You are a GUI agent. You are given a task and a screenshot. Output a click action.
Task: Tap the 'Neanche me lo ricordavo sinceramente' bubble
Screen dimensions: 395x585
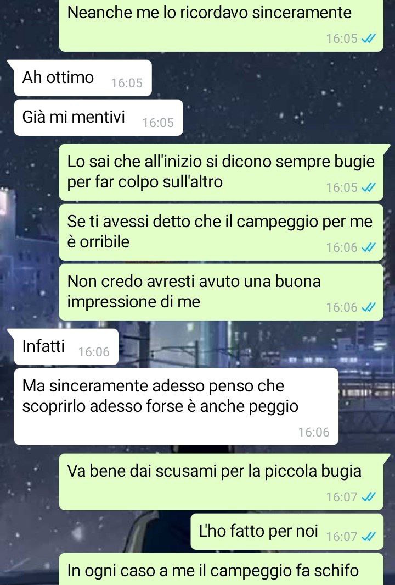point(221,26)
